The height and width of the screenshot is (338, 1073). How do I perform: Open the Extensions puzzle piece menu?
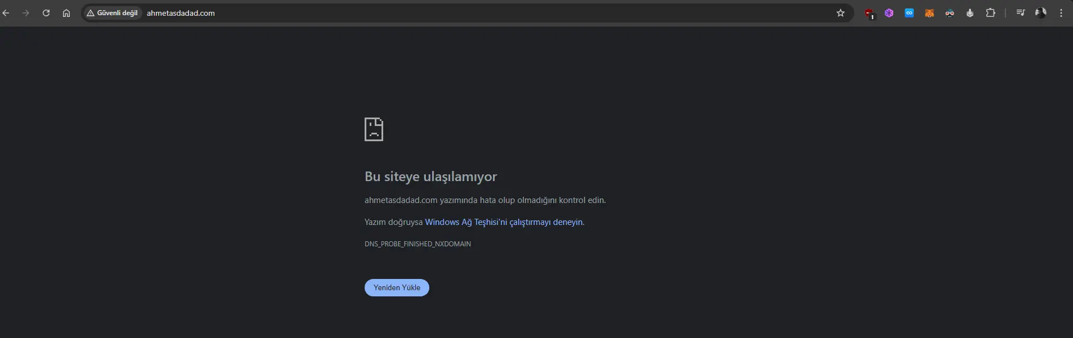click(x=990, y=13)
